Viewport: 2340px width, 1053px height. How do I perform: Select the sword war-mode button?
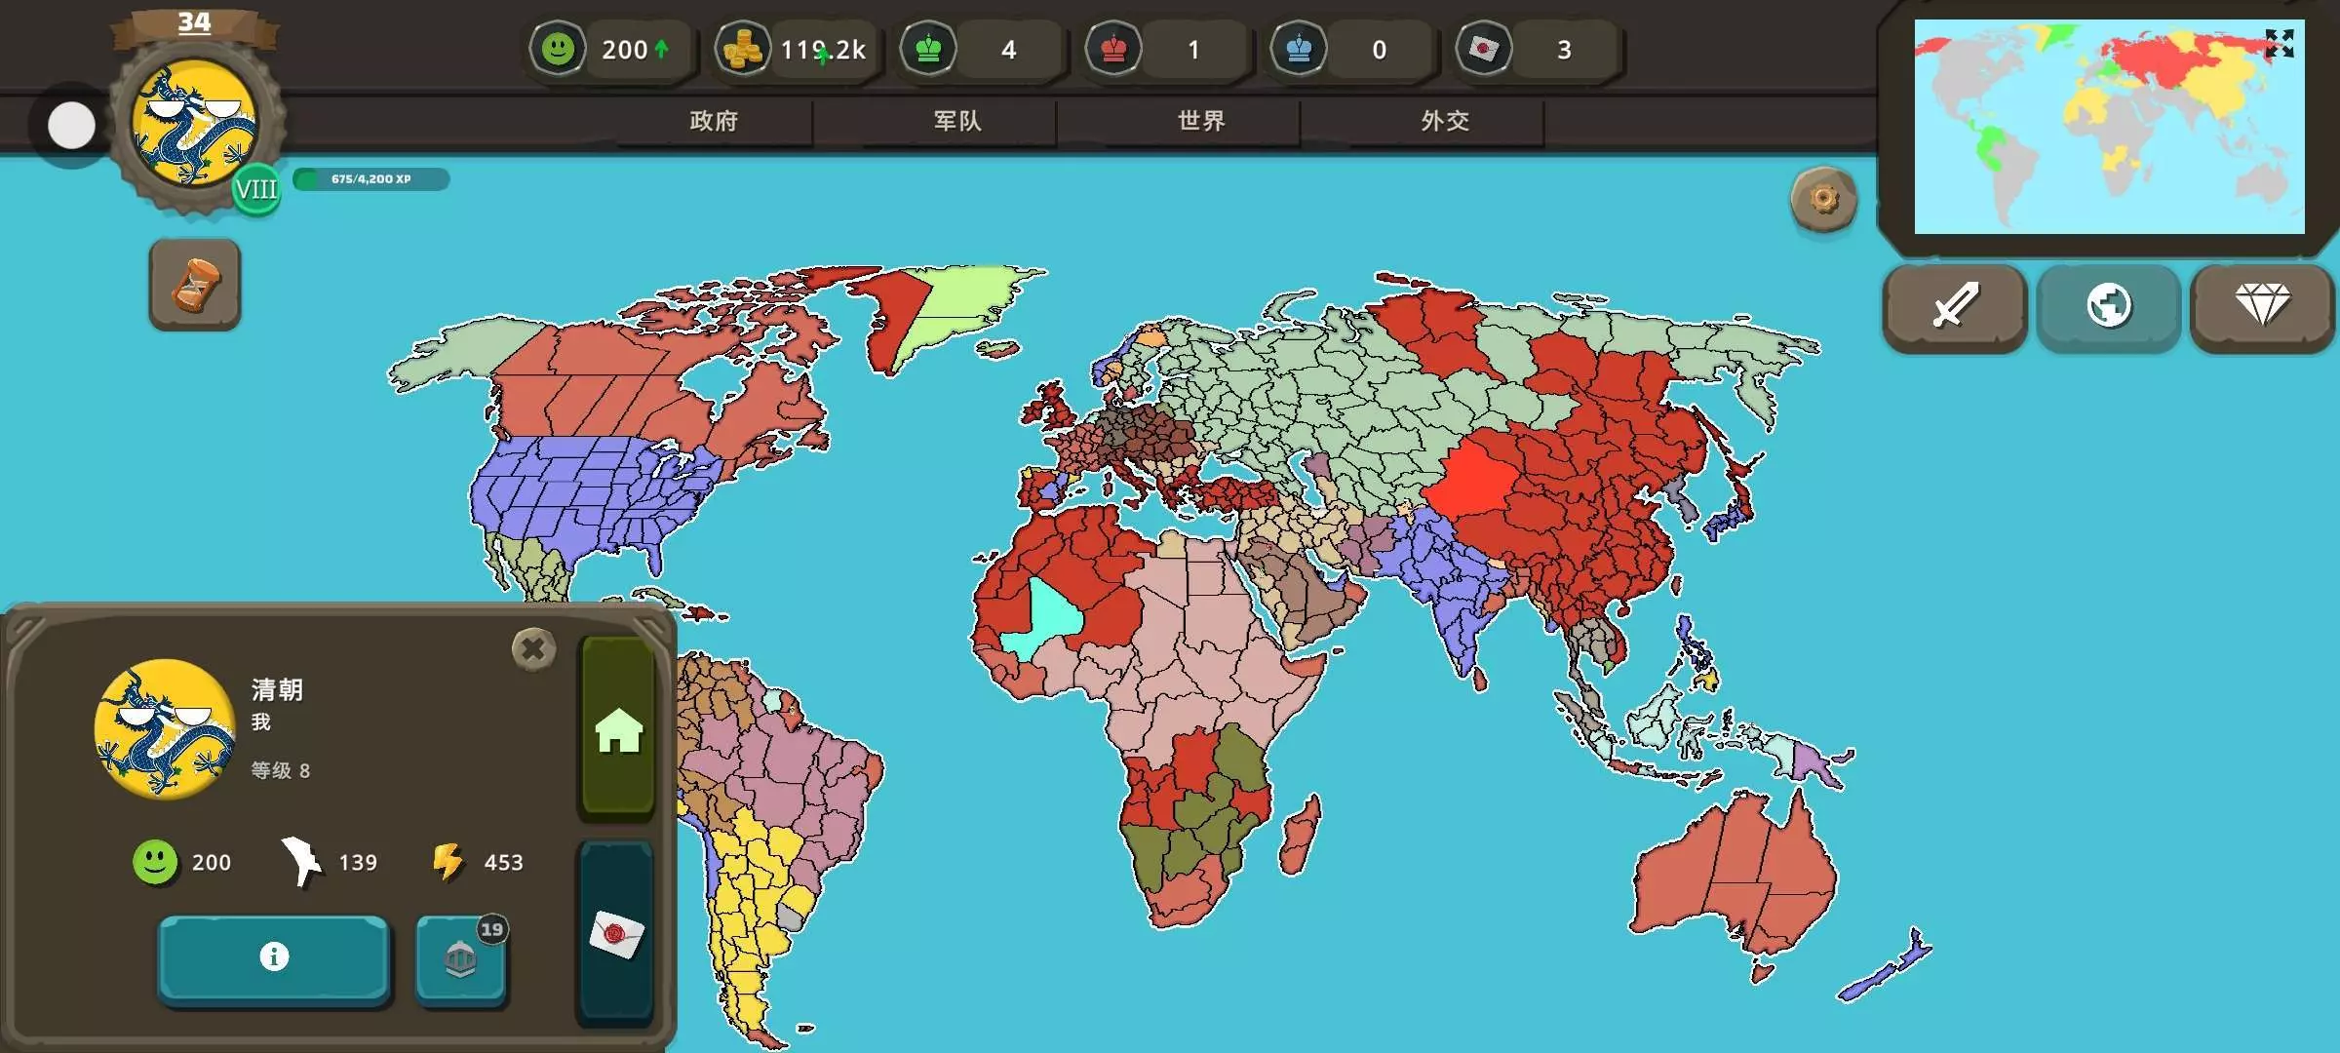click(x=1955, y=306)
